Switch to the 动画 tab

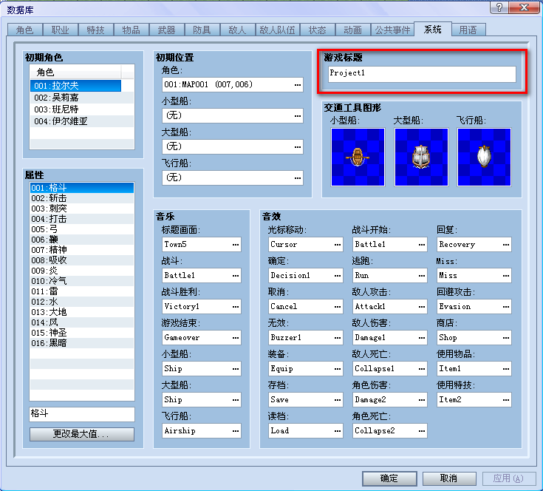[x=353, y=30]
